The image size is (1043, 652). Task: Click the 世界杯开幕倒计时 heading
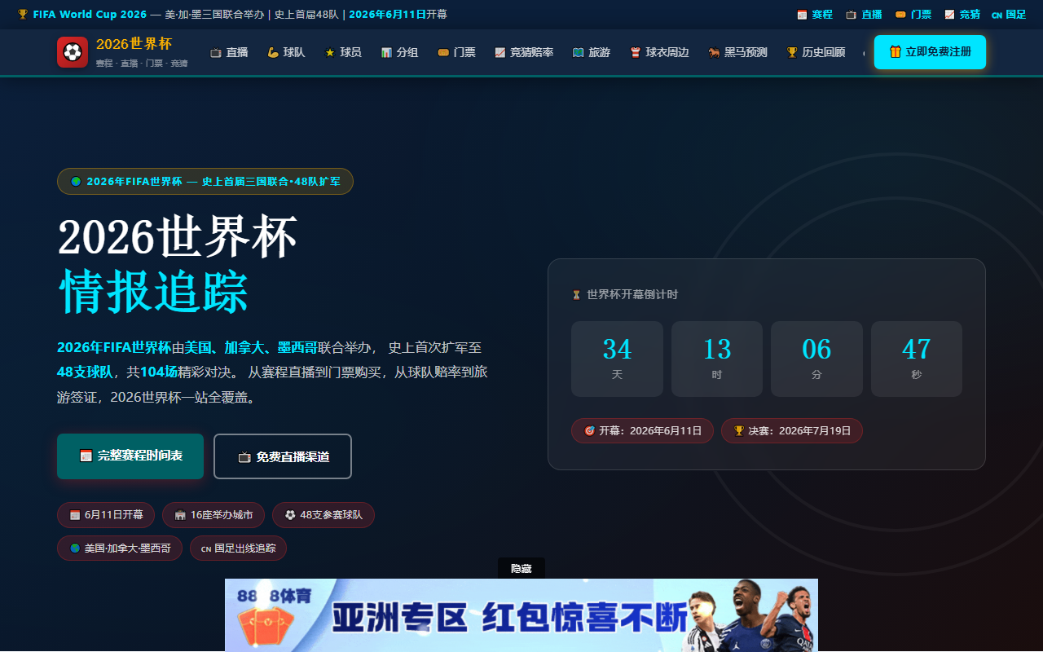click(x=632, y=294)
